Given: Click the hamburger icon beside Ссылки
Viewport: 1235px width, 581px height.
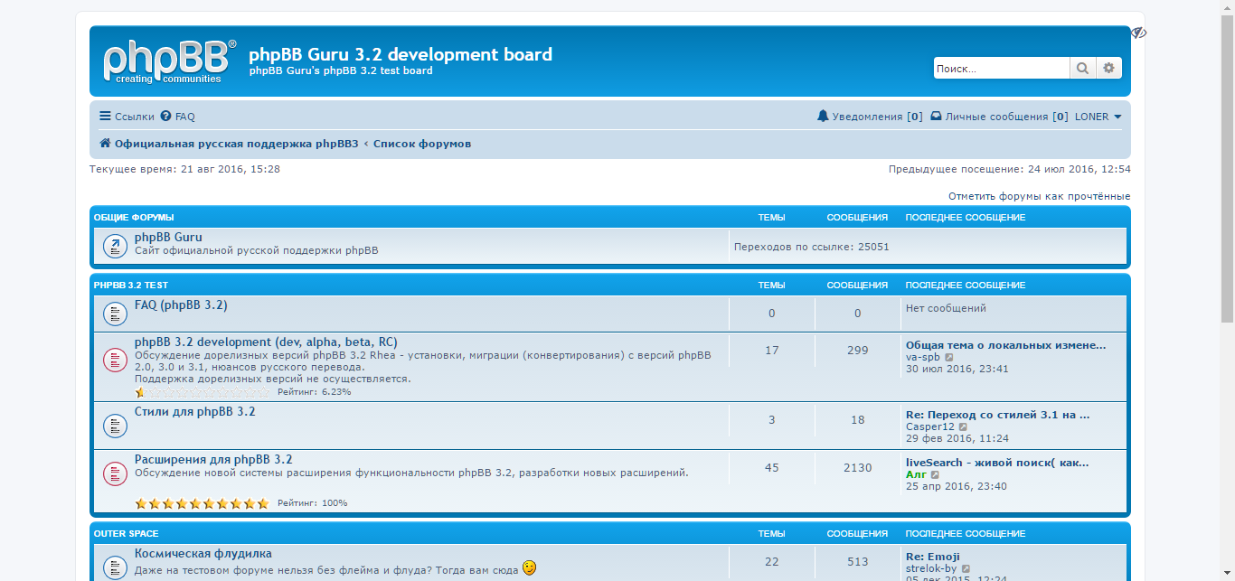Looking at the screenshot, I should [105, 117].
